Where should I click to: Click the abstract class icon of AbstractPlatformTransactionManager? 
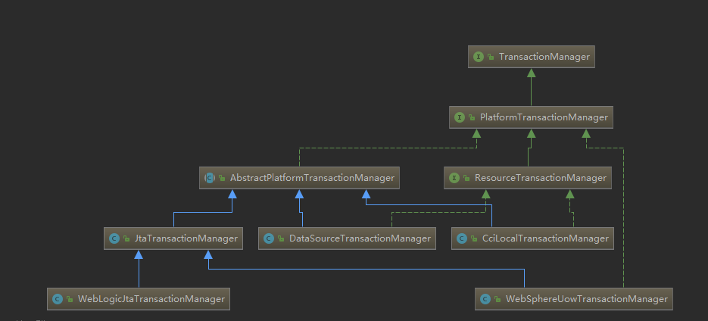209,178
